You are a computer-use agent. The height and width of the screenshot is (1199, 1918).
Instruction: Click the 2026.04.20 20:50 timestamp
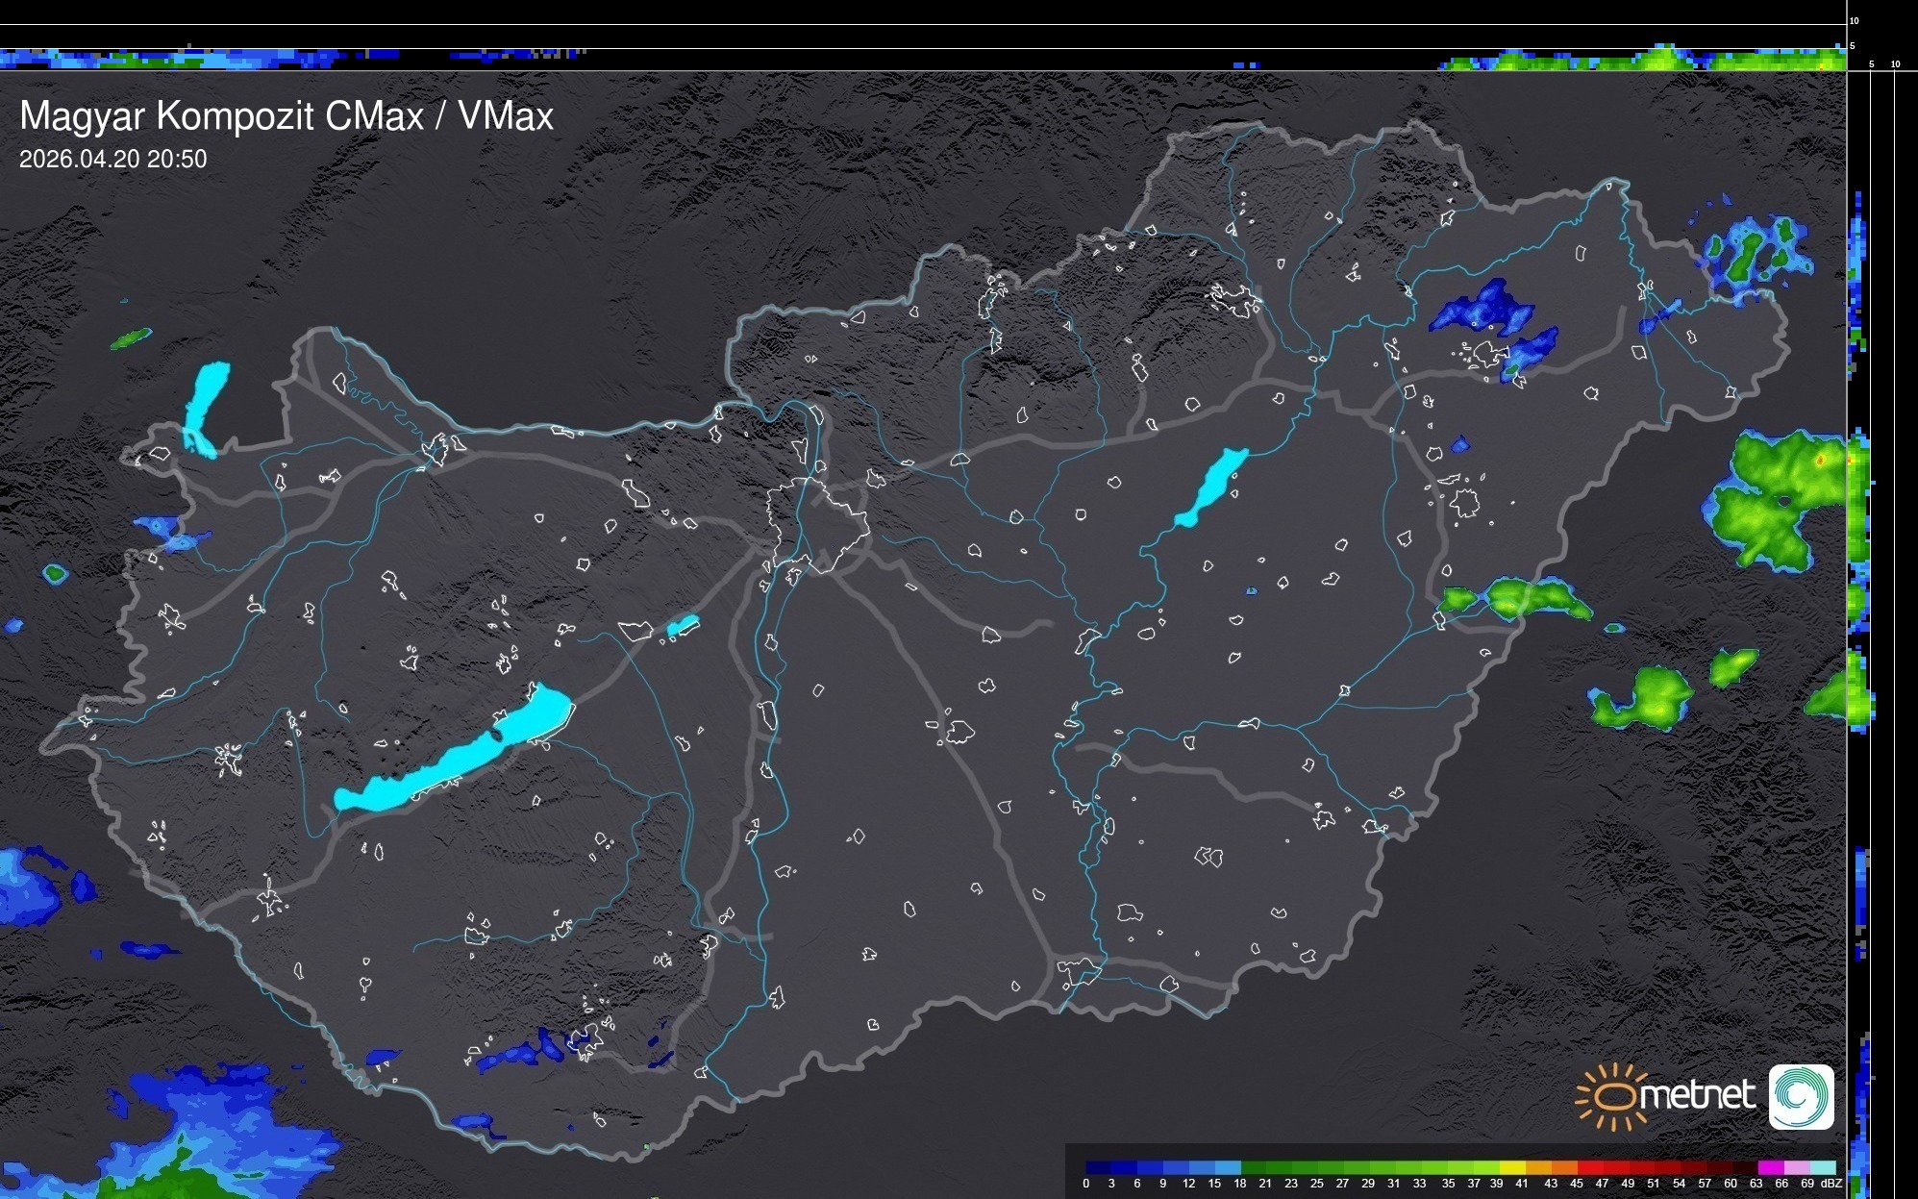[x=112, y=160]
